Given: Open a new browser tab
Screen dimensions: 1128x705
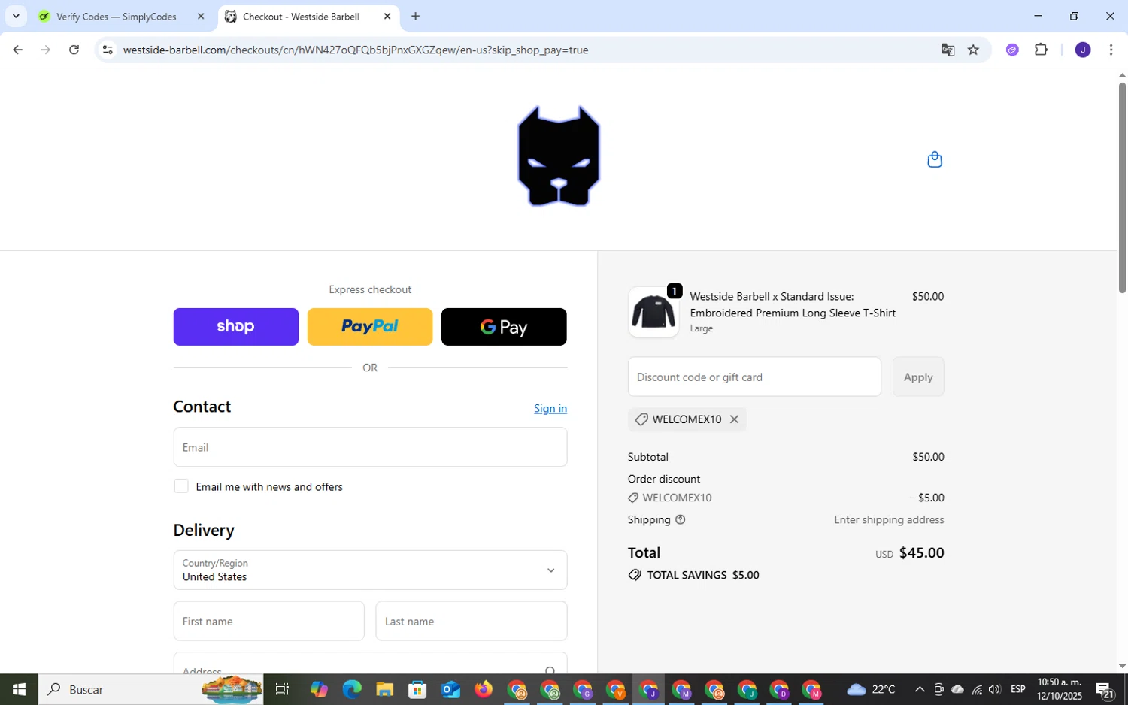Looking at the screenshot, I should (x=415, y=16).
